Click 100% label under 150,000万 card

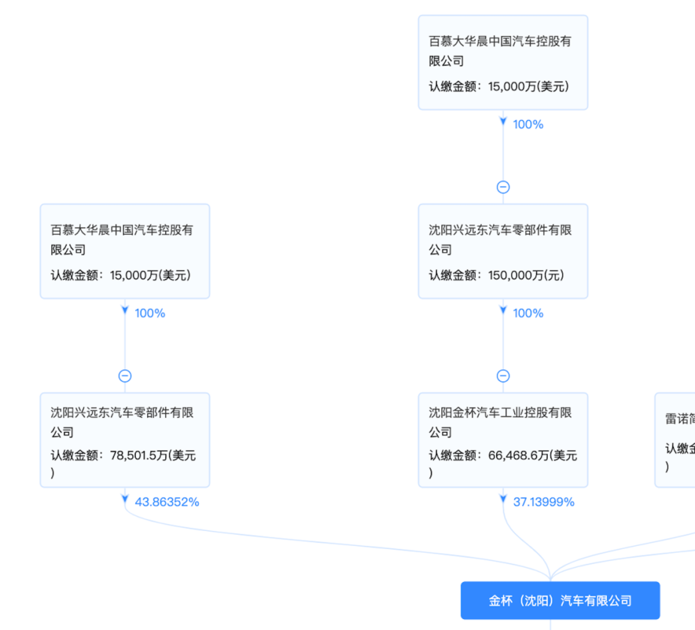[x=528, y=314]
